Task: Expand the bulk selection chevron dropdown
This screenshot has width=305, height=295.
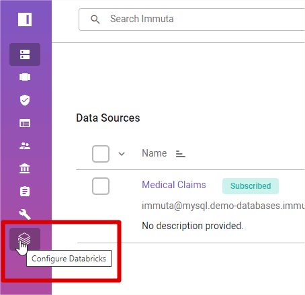Action: tap(122, 154)
